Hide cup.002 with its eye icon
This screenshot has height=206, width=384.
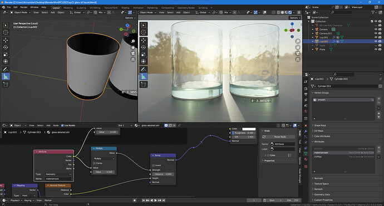376,41
